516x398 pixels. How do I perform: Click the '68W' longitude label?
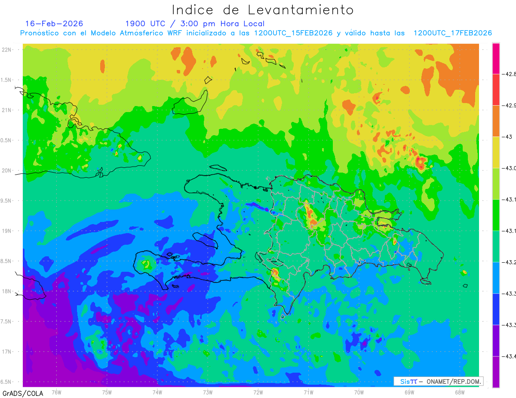point(460,392)
